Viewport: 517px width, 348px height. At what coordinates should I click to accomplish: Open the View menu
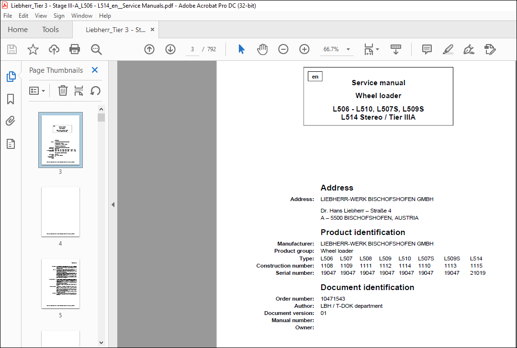point(41,15)
